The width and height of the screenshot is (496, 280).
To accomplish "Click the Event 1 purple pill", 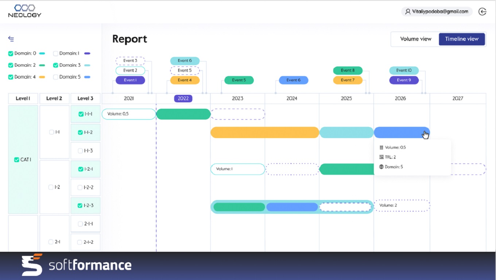I will 130,80.
